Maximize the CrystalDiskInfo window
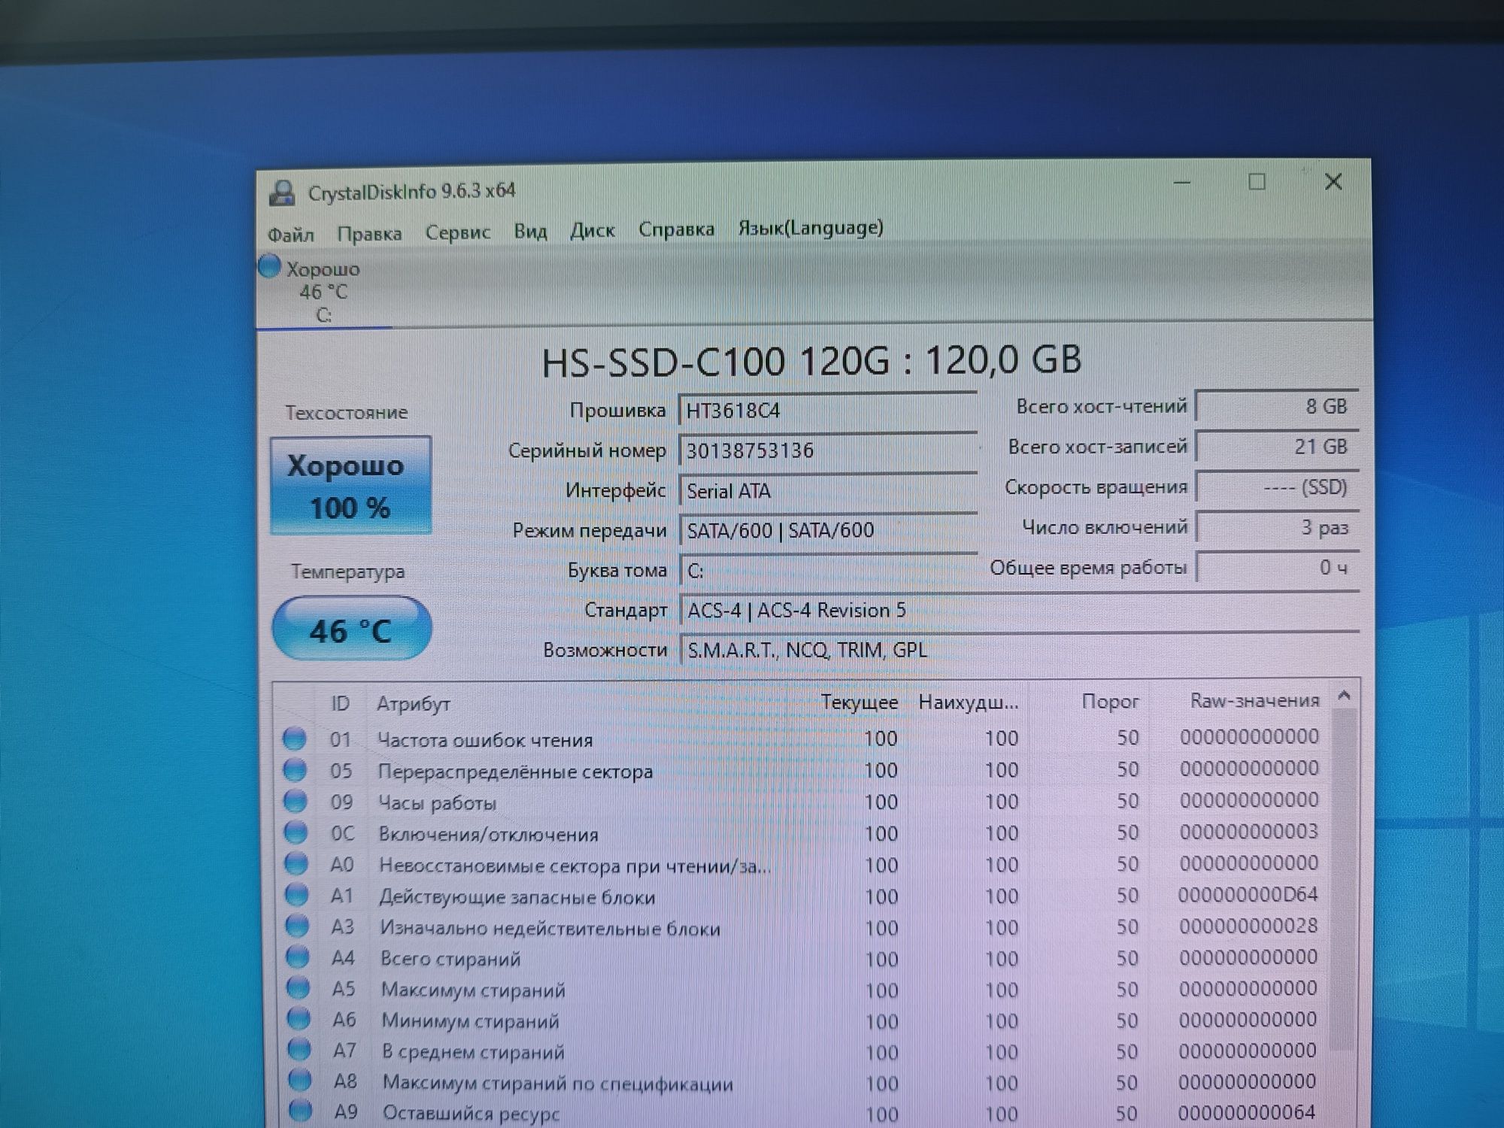The height and width of the screenshot is (1128, 1504). click(1257, 181)
